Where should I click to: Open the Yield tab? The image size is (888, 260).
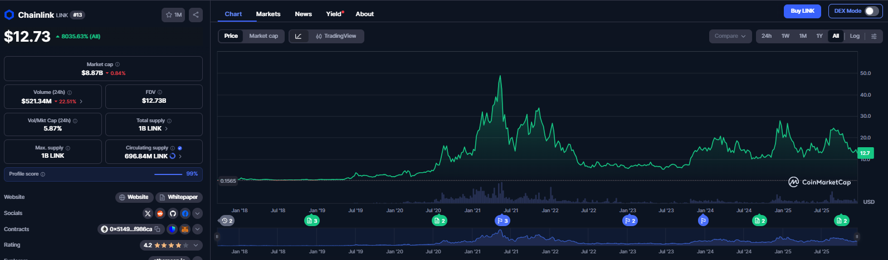click(334, 14)
